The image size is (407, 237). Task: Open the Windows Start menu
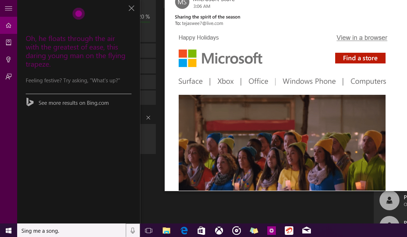pos(9,231)
